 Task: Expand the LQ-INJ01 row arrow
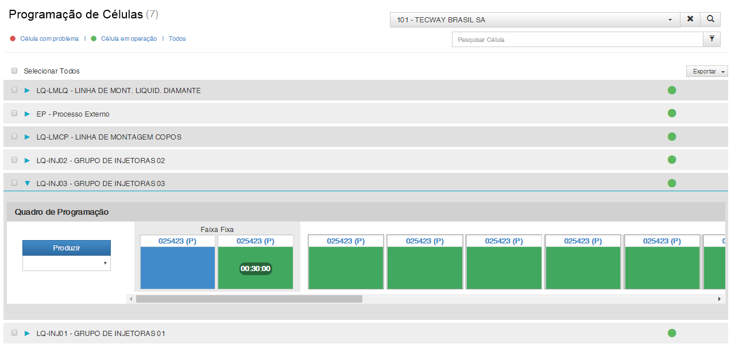[x=27, y=333]
